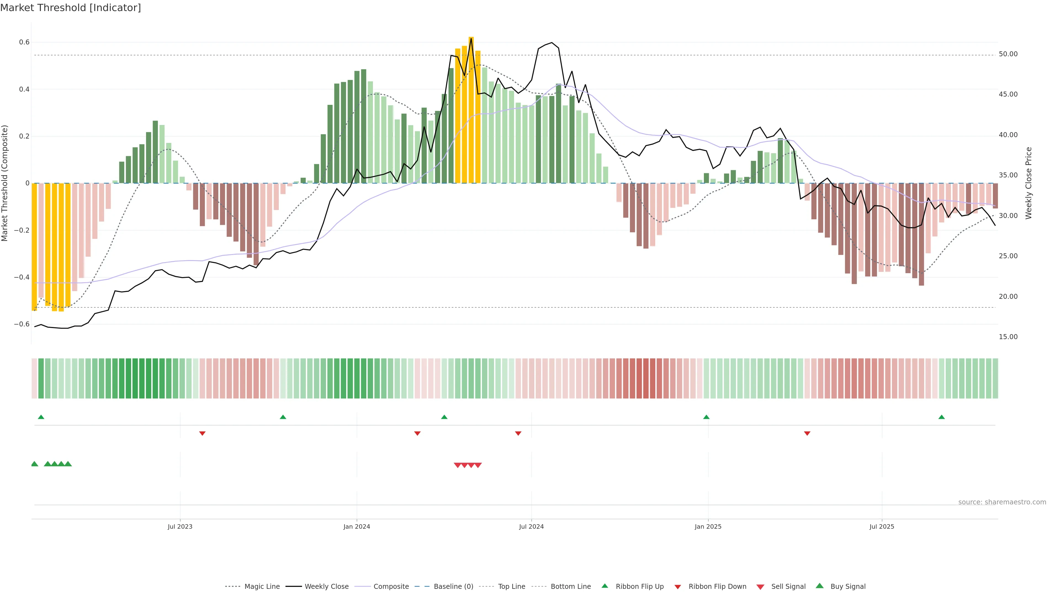Viewport: 1060px width, 596px height.
Task: Click the ribbon flip up marker after Jul 2025
Action: click(x=942, y=417)
